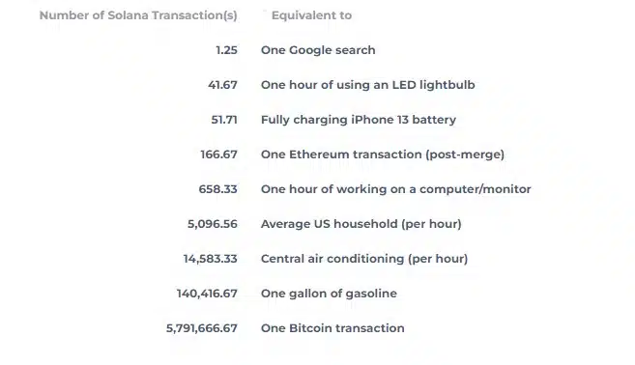The width and height of the screenshot is (635, 365).
Task: Select the 'One Google search' row text
Action: 318,50
